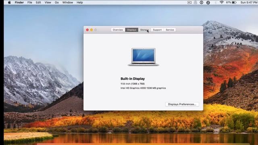Switch to the Storage tab
The image size is (258, 145).
point(144,30)
